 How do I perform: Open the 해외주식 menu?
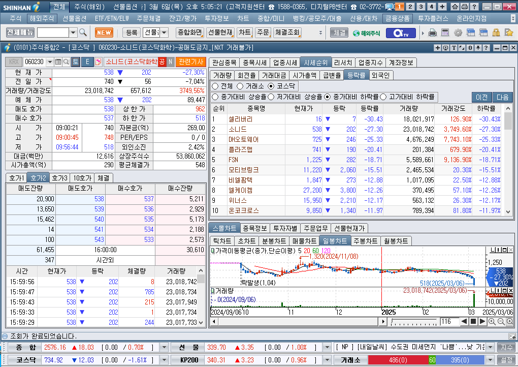(x=42, y=19)
